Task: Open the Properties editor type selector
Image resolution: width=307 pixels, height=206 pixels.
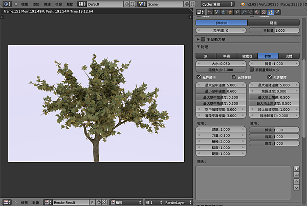Action: point(200,12)
